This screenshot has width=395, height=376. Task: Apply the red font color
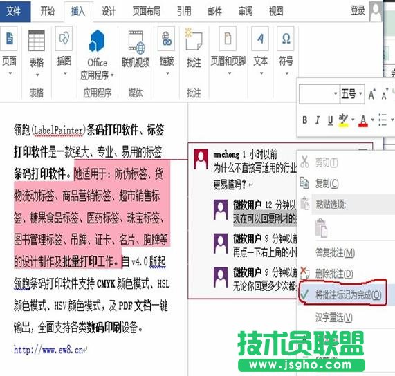[x=363, y=120]
